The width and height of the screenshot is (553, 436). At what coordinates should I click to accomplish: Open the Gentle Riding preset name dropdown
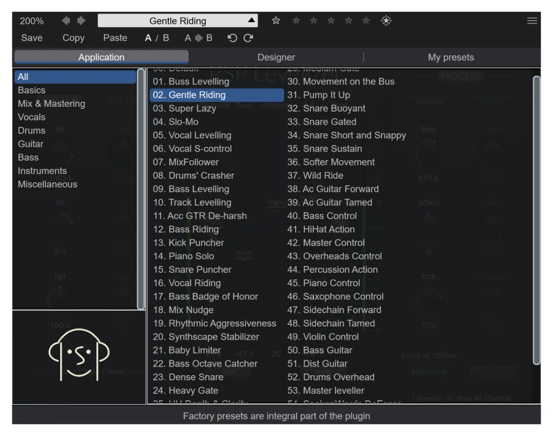[x=178, y=21]
